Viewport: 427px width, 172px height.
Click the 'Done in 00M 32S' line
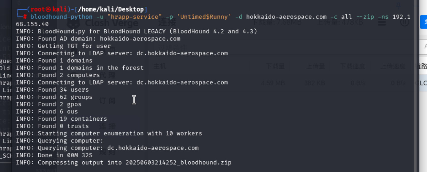click(x=54, y=155)
